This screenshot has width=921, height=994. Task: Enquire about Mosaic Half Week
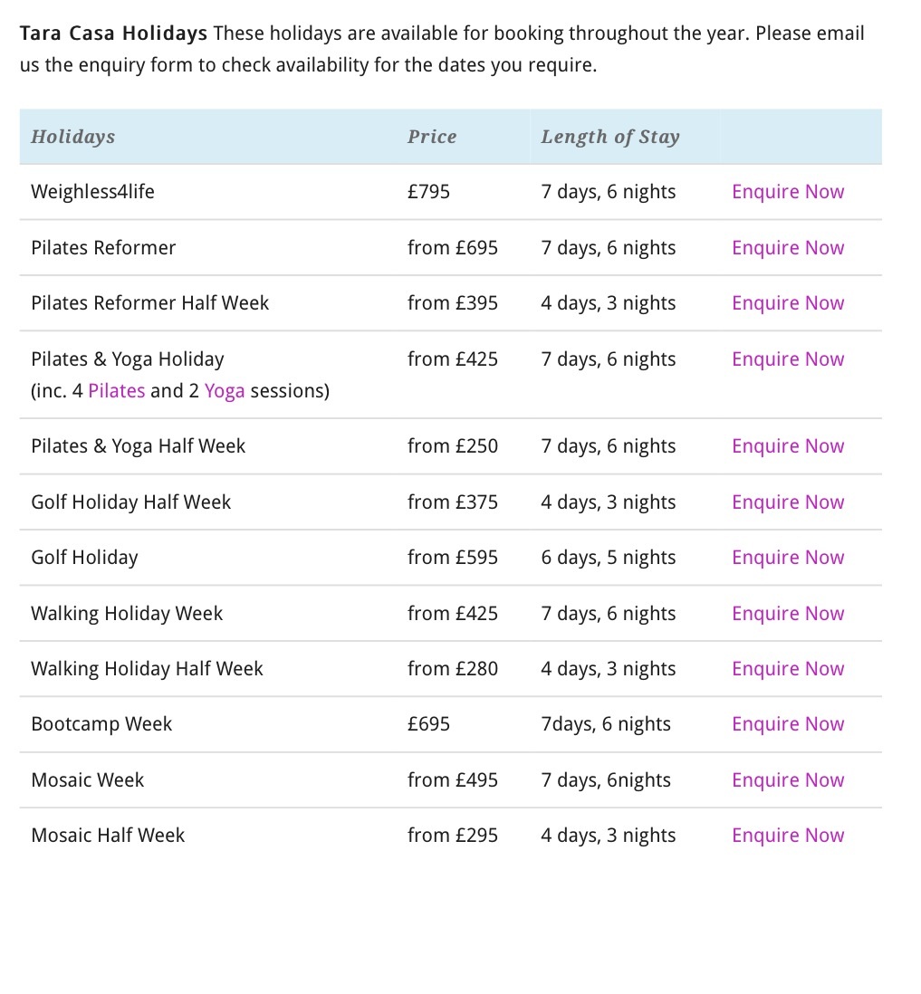(787, 836)
